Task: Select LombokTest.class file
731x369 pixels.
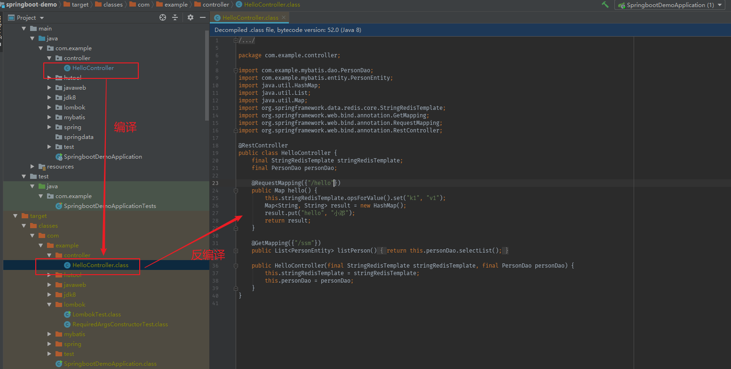Action: click(x=96, y=315)
